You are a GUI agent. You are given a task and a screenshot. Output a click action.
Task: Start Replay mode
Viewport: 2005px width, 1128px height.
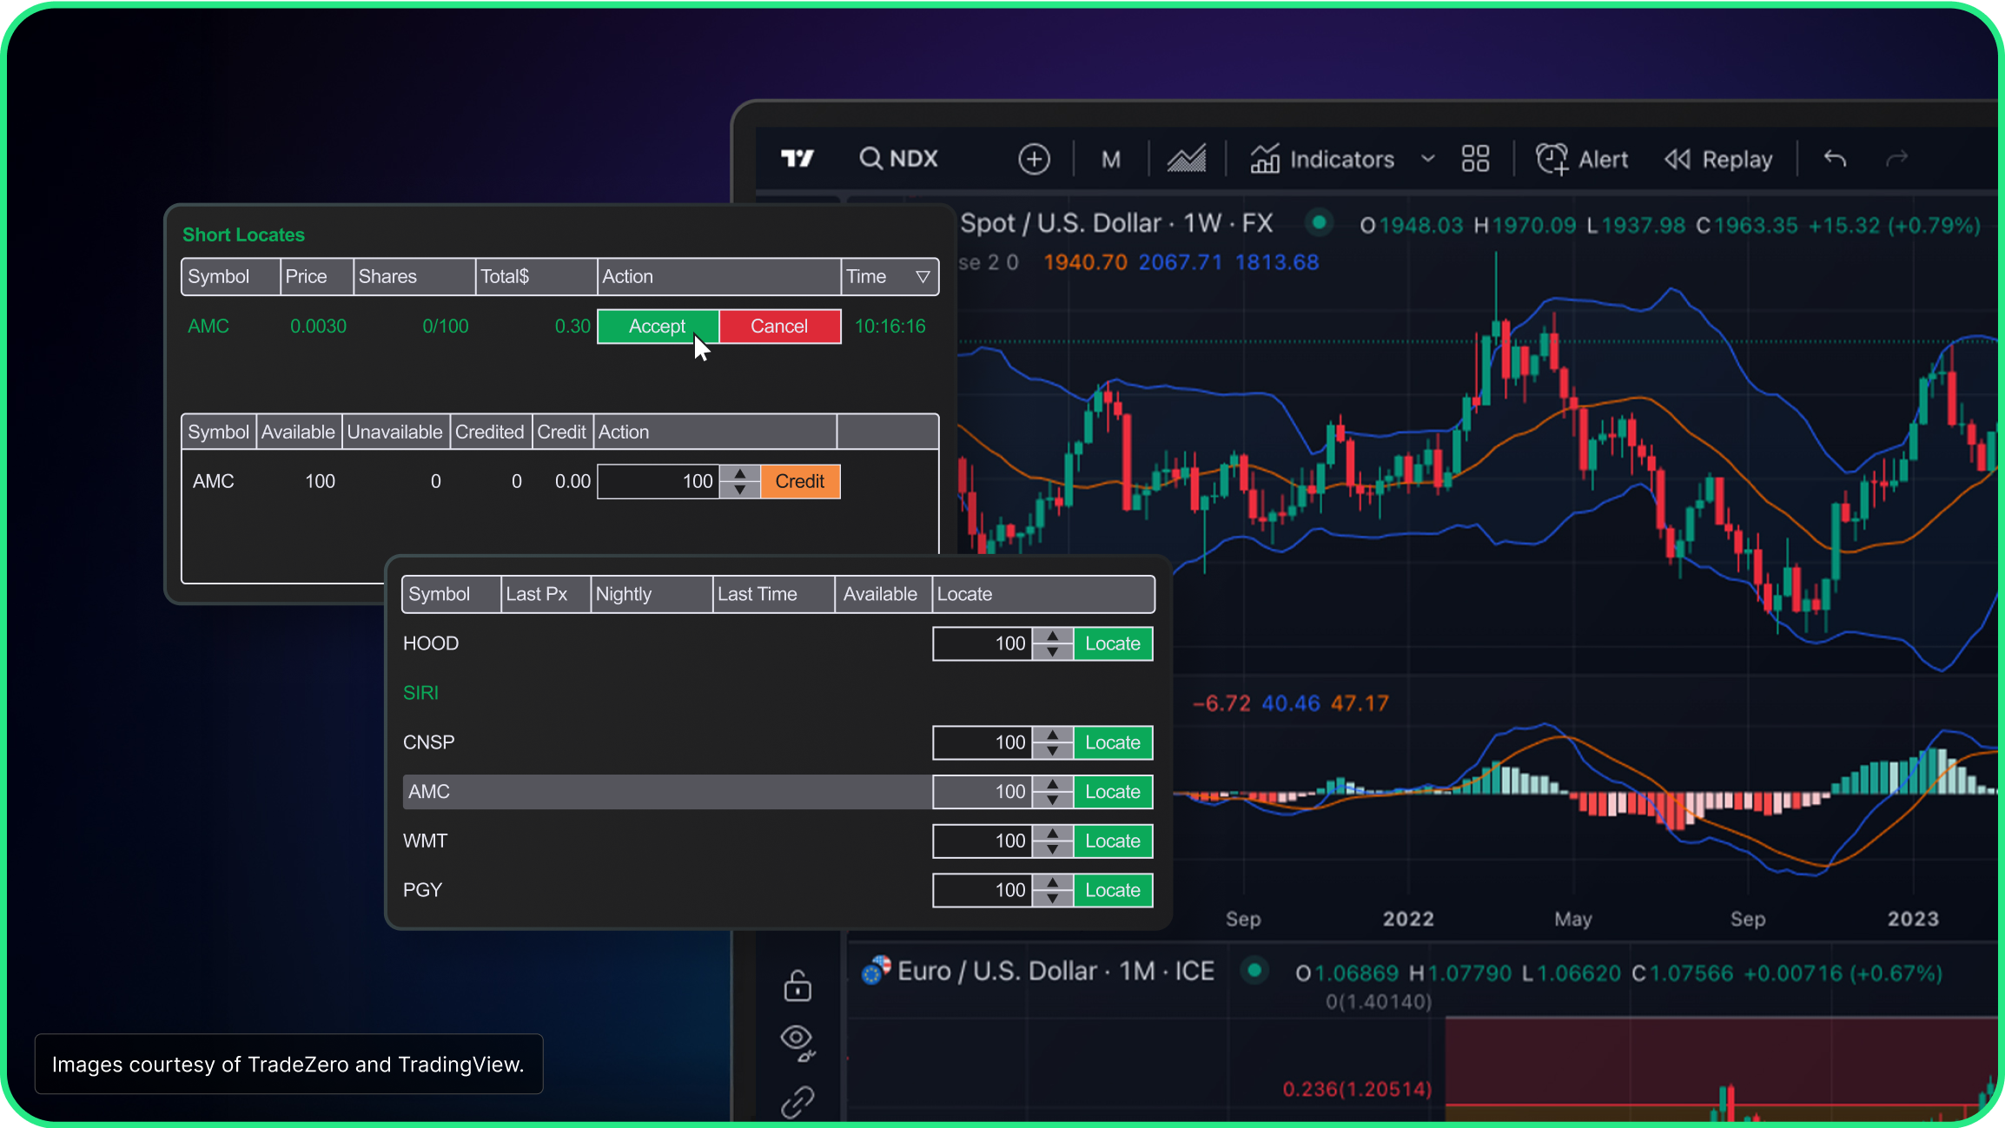pos(1718,159)
